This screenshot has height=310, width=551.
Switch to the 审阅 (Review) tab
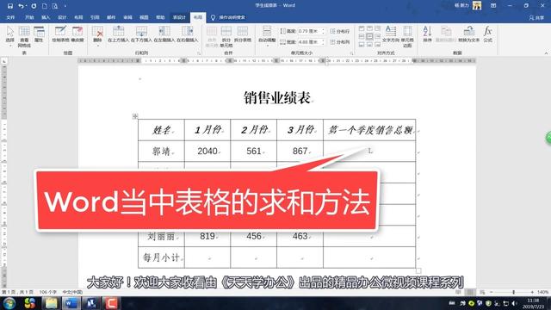click(x=127, y=17)
